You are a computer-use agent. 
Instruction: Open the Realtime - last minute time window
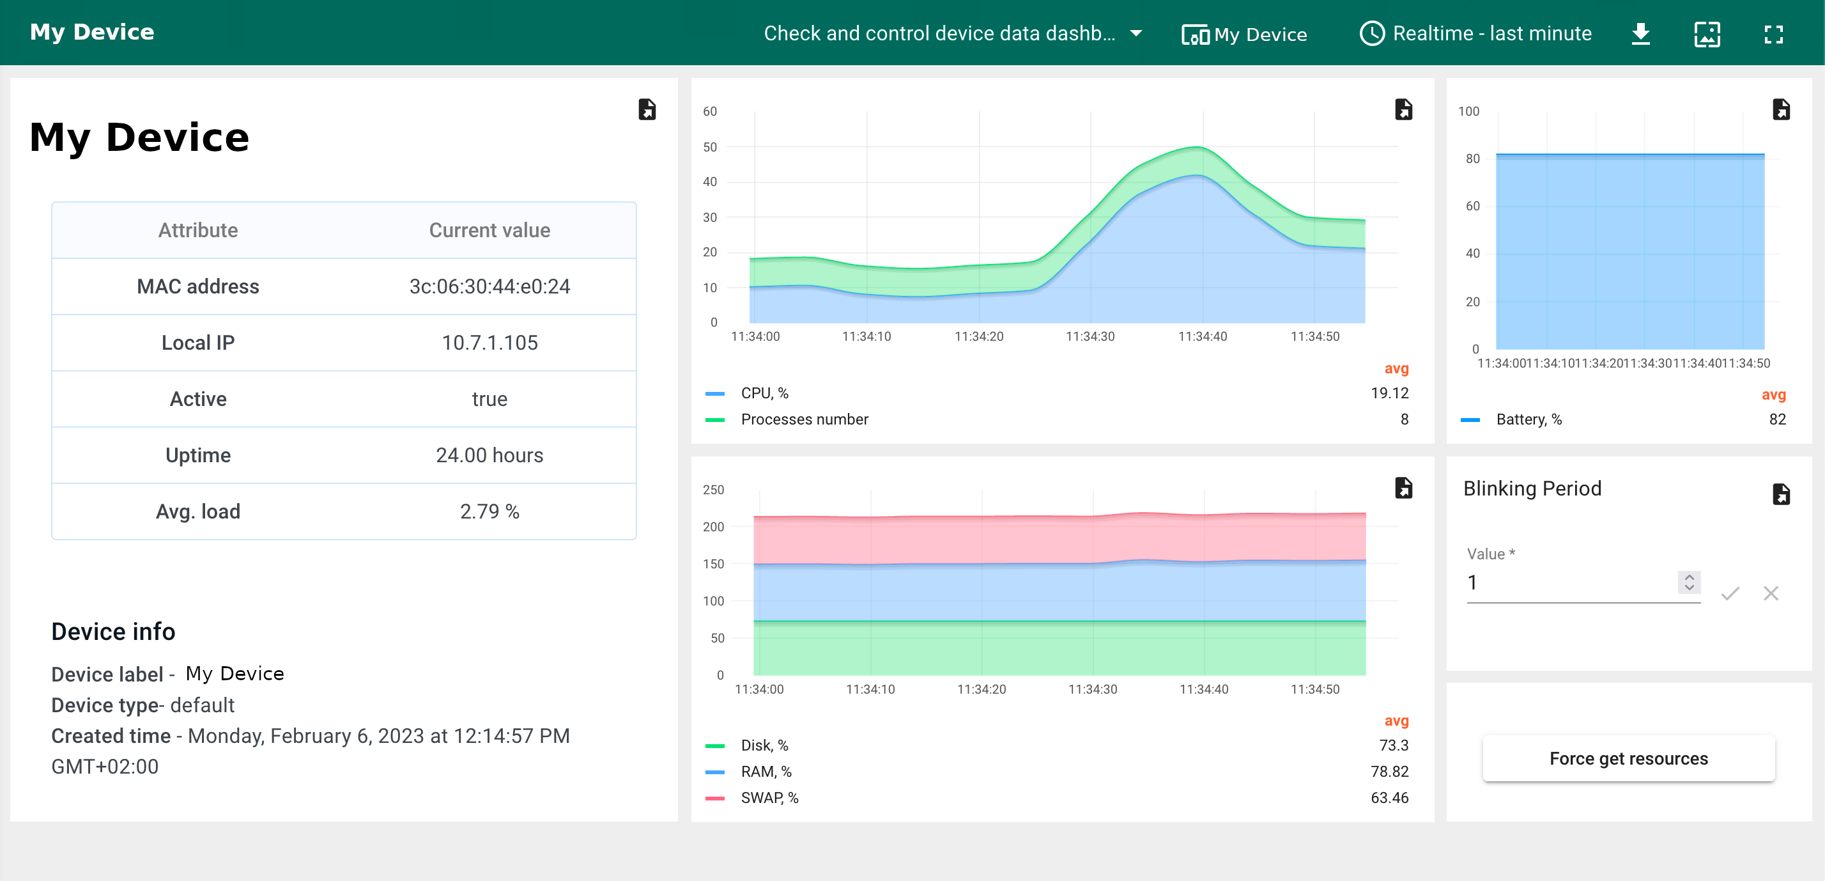tap(1475, 33)
